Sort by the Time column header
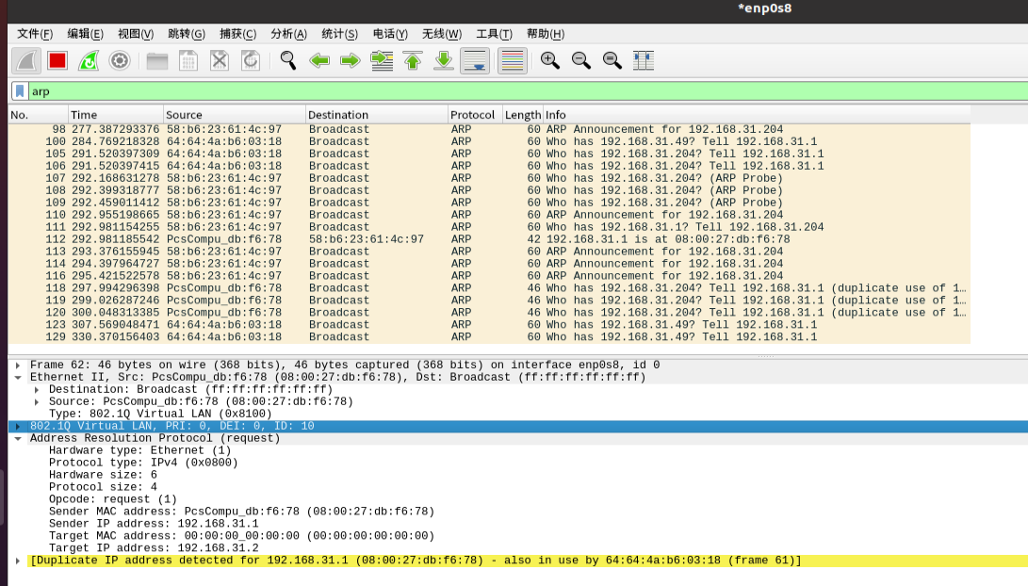Viewport: 1028px width, 586px height. tap(115, 115)
